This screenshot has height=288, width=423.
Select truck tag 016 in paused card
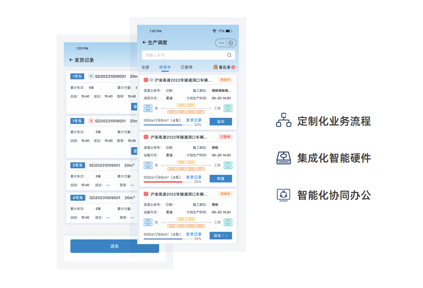click(191, 169)
